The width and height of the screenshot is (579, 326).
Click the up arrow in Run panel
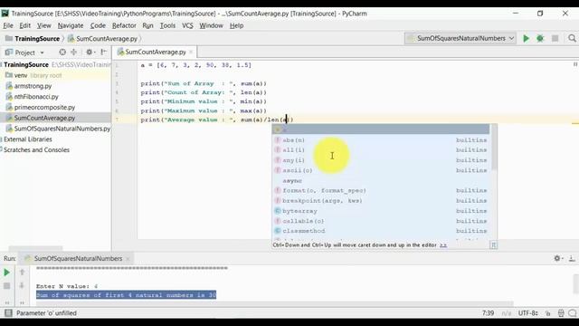coord(22,273)
